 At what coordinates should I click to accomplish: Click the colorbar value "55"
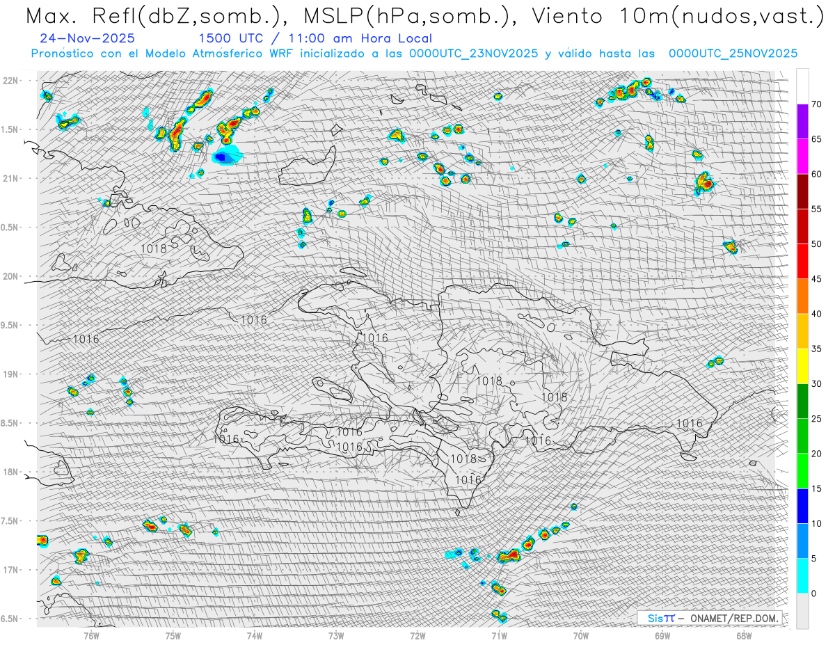[817, 209]
